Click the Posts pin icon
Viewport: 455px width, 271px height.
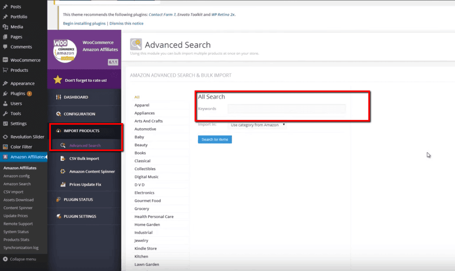click(5, 7)
